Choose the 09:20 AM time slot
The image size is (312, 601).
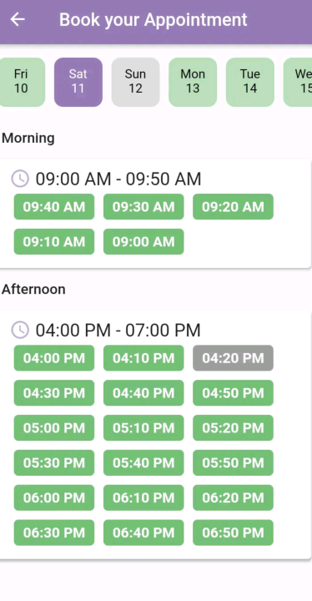click(x=233, y=207)
